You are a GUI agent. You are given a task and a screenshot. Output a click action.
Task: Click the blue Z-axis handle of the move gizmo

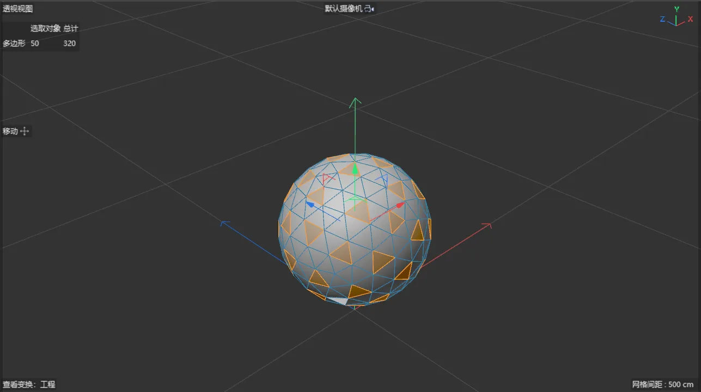310,204
